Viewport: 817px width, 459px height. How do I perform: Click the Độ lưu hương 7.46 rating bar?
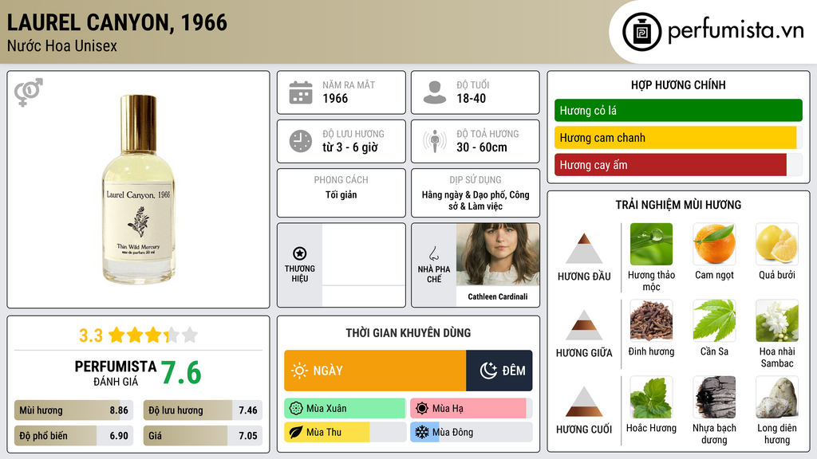(x=203, y=410)
